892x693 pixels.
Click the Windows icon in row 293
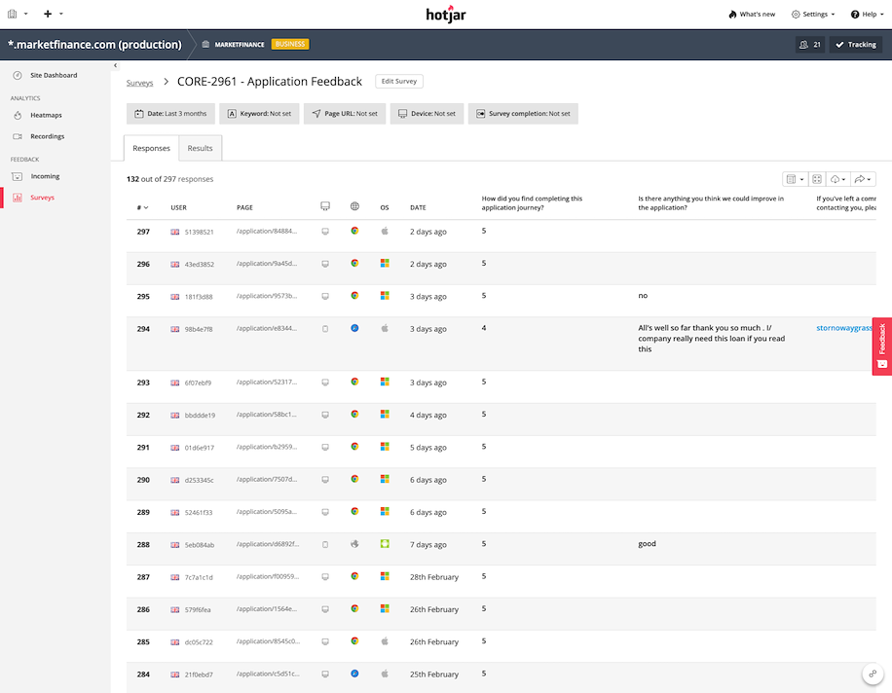[x=385, y=382]
